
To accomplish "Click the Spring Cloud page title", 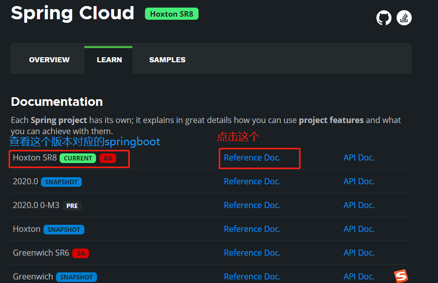I will (73, 13).
